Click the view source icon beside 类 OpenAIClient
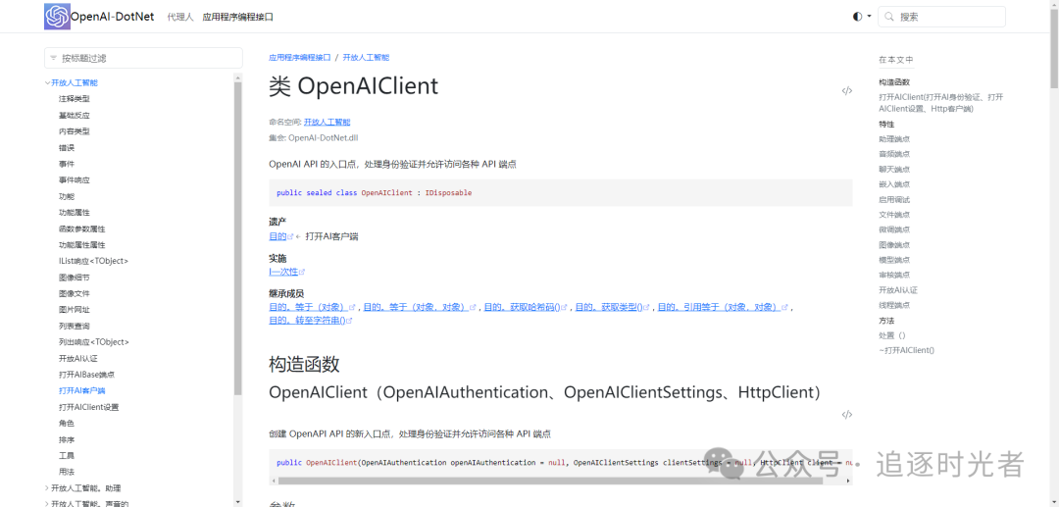The height and width of the screenshot is (507, 1059). coord(847,90)
